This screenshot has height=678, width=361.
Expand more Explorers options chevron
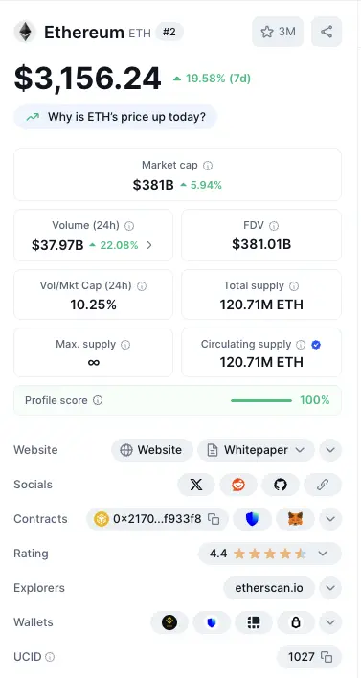(330, 588)
